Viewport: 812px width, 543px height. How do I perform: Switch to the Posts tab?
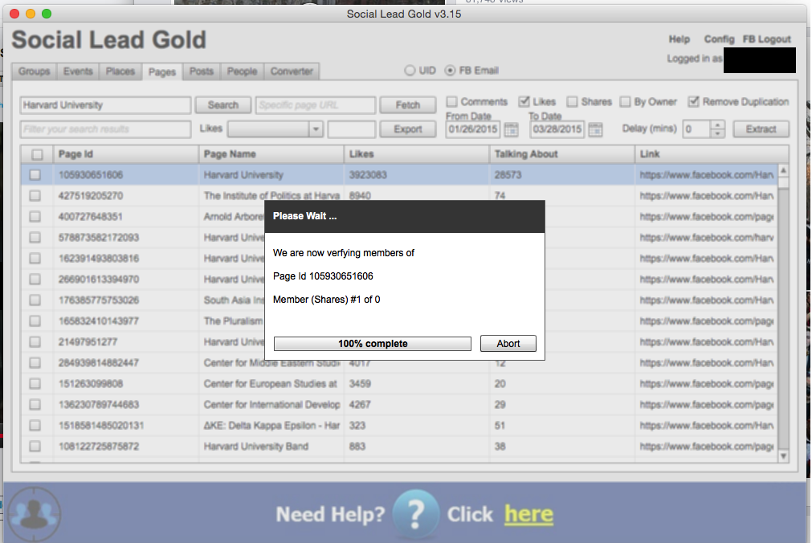click(x=202, y=71)
